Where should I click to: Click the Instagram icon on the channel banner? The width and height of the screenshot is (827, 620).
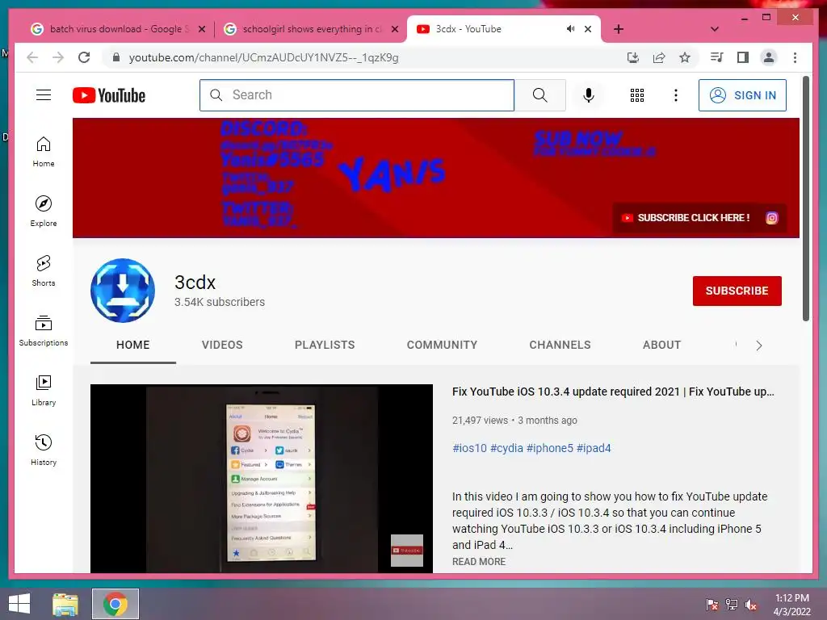771,218
